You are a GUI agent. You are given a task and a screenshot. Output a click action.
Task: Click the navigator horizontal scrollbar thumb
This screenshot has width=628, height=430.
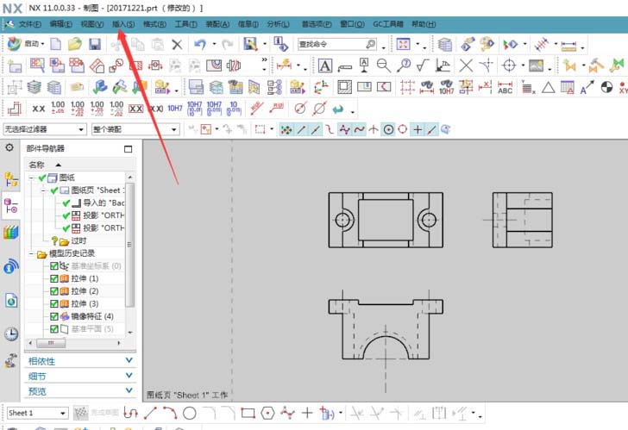pos(51,343)
